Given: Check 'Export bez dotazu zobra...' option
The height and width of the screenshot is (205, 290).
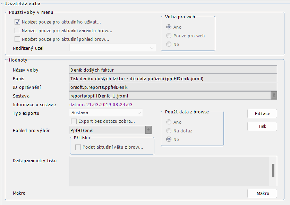Looking at the screenshot, I should click(74, 121).
